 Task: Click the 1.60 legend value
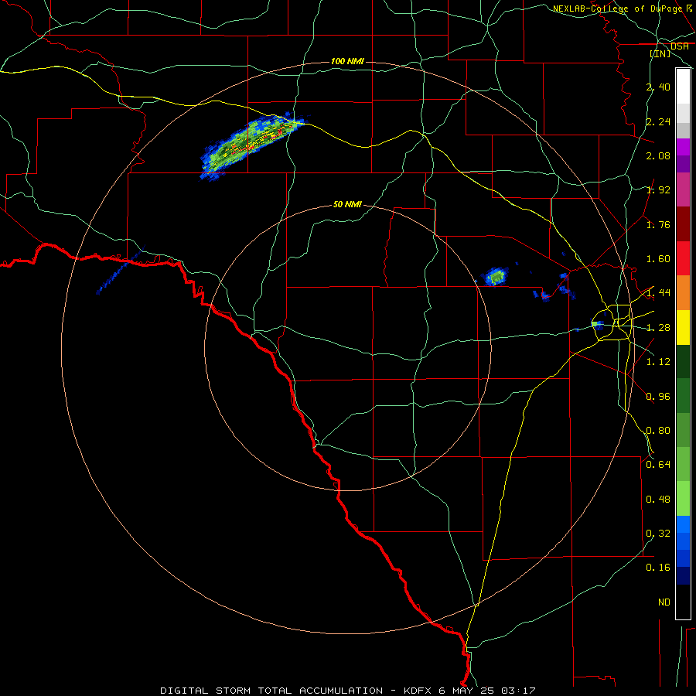tap(658, 259)
